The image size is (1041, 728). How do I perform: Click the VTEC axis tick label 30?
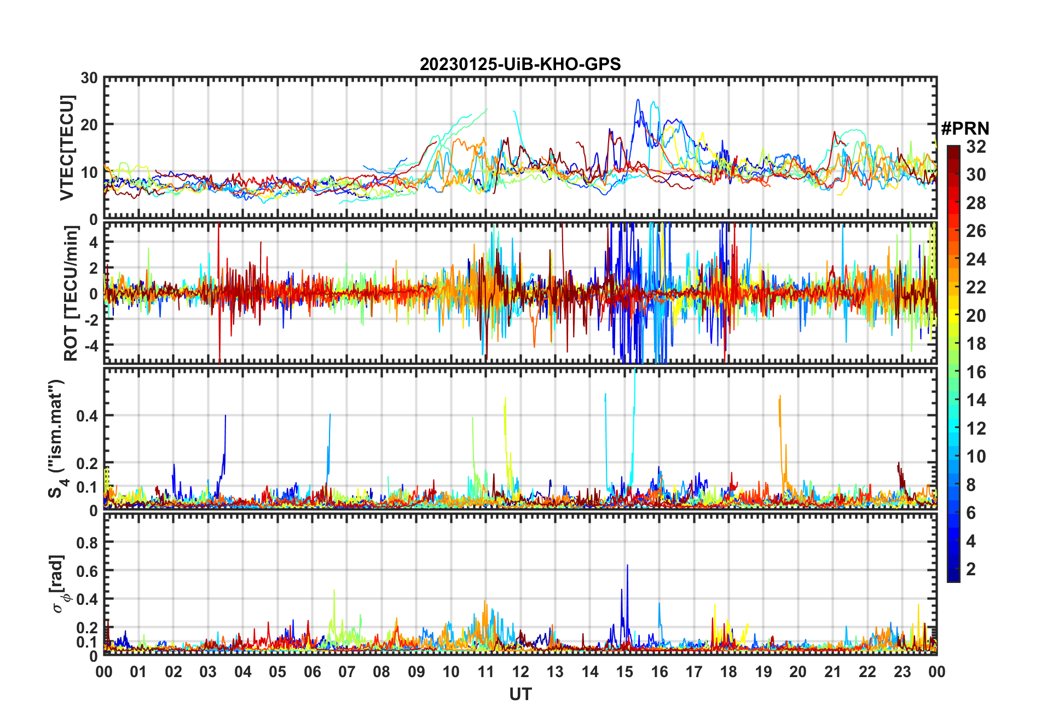pos(89,78)
